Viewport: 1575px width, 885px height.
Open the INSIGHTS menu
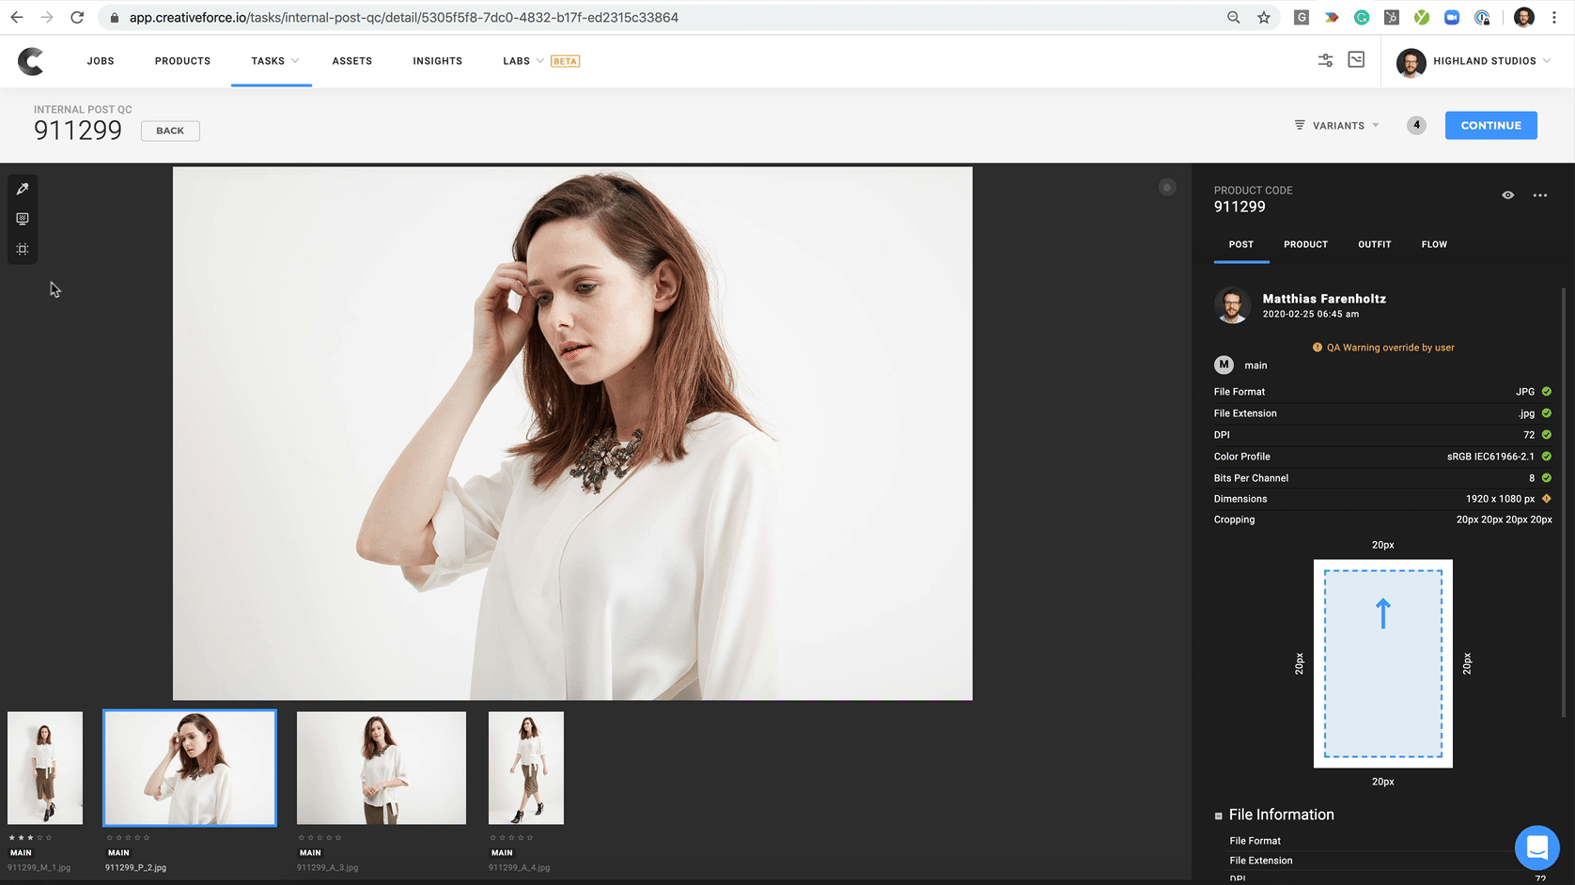[x=438, y=61]
